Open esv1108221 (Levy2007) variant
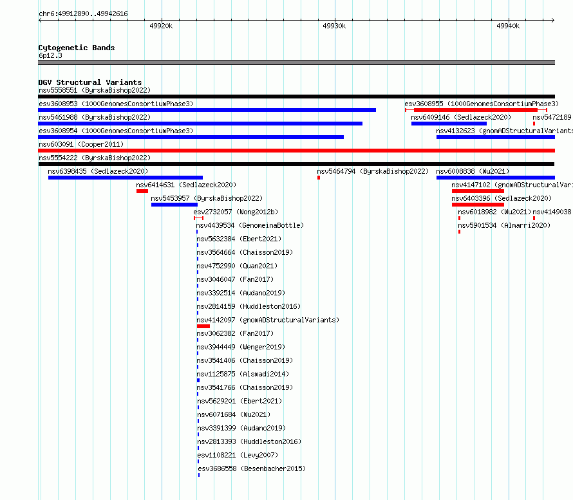573x500 pixels. coord(238,455)
